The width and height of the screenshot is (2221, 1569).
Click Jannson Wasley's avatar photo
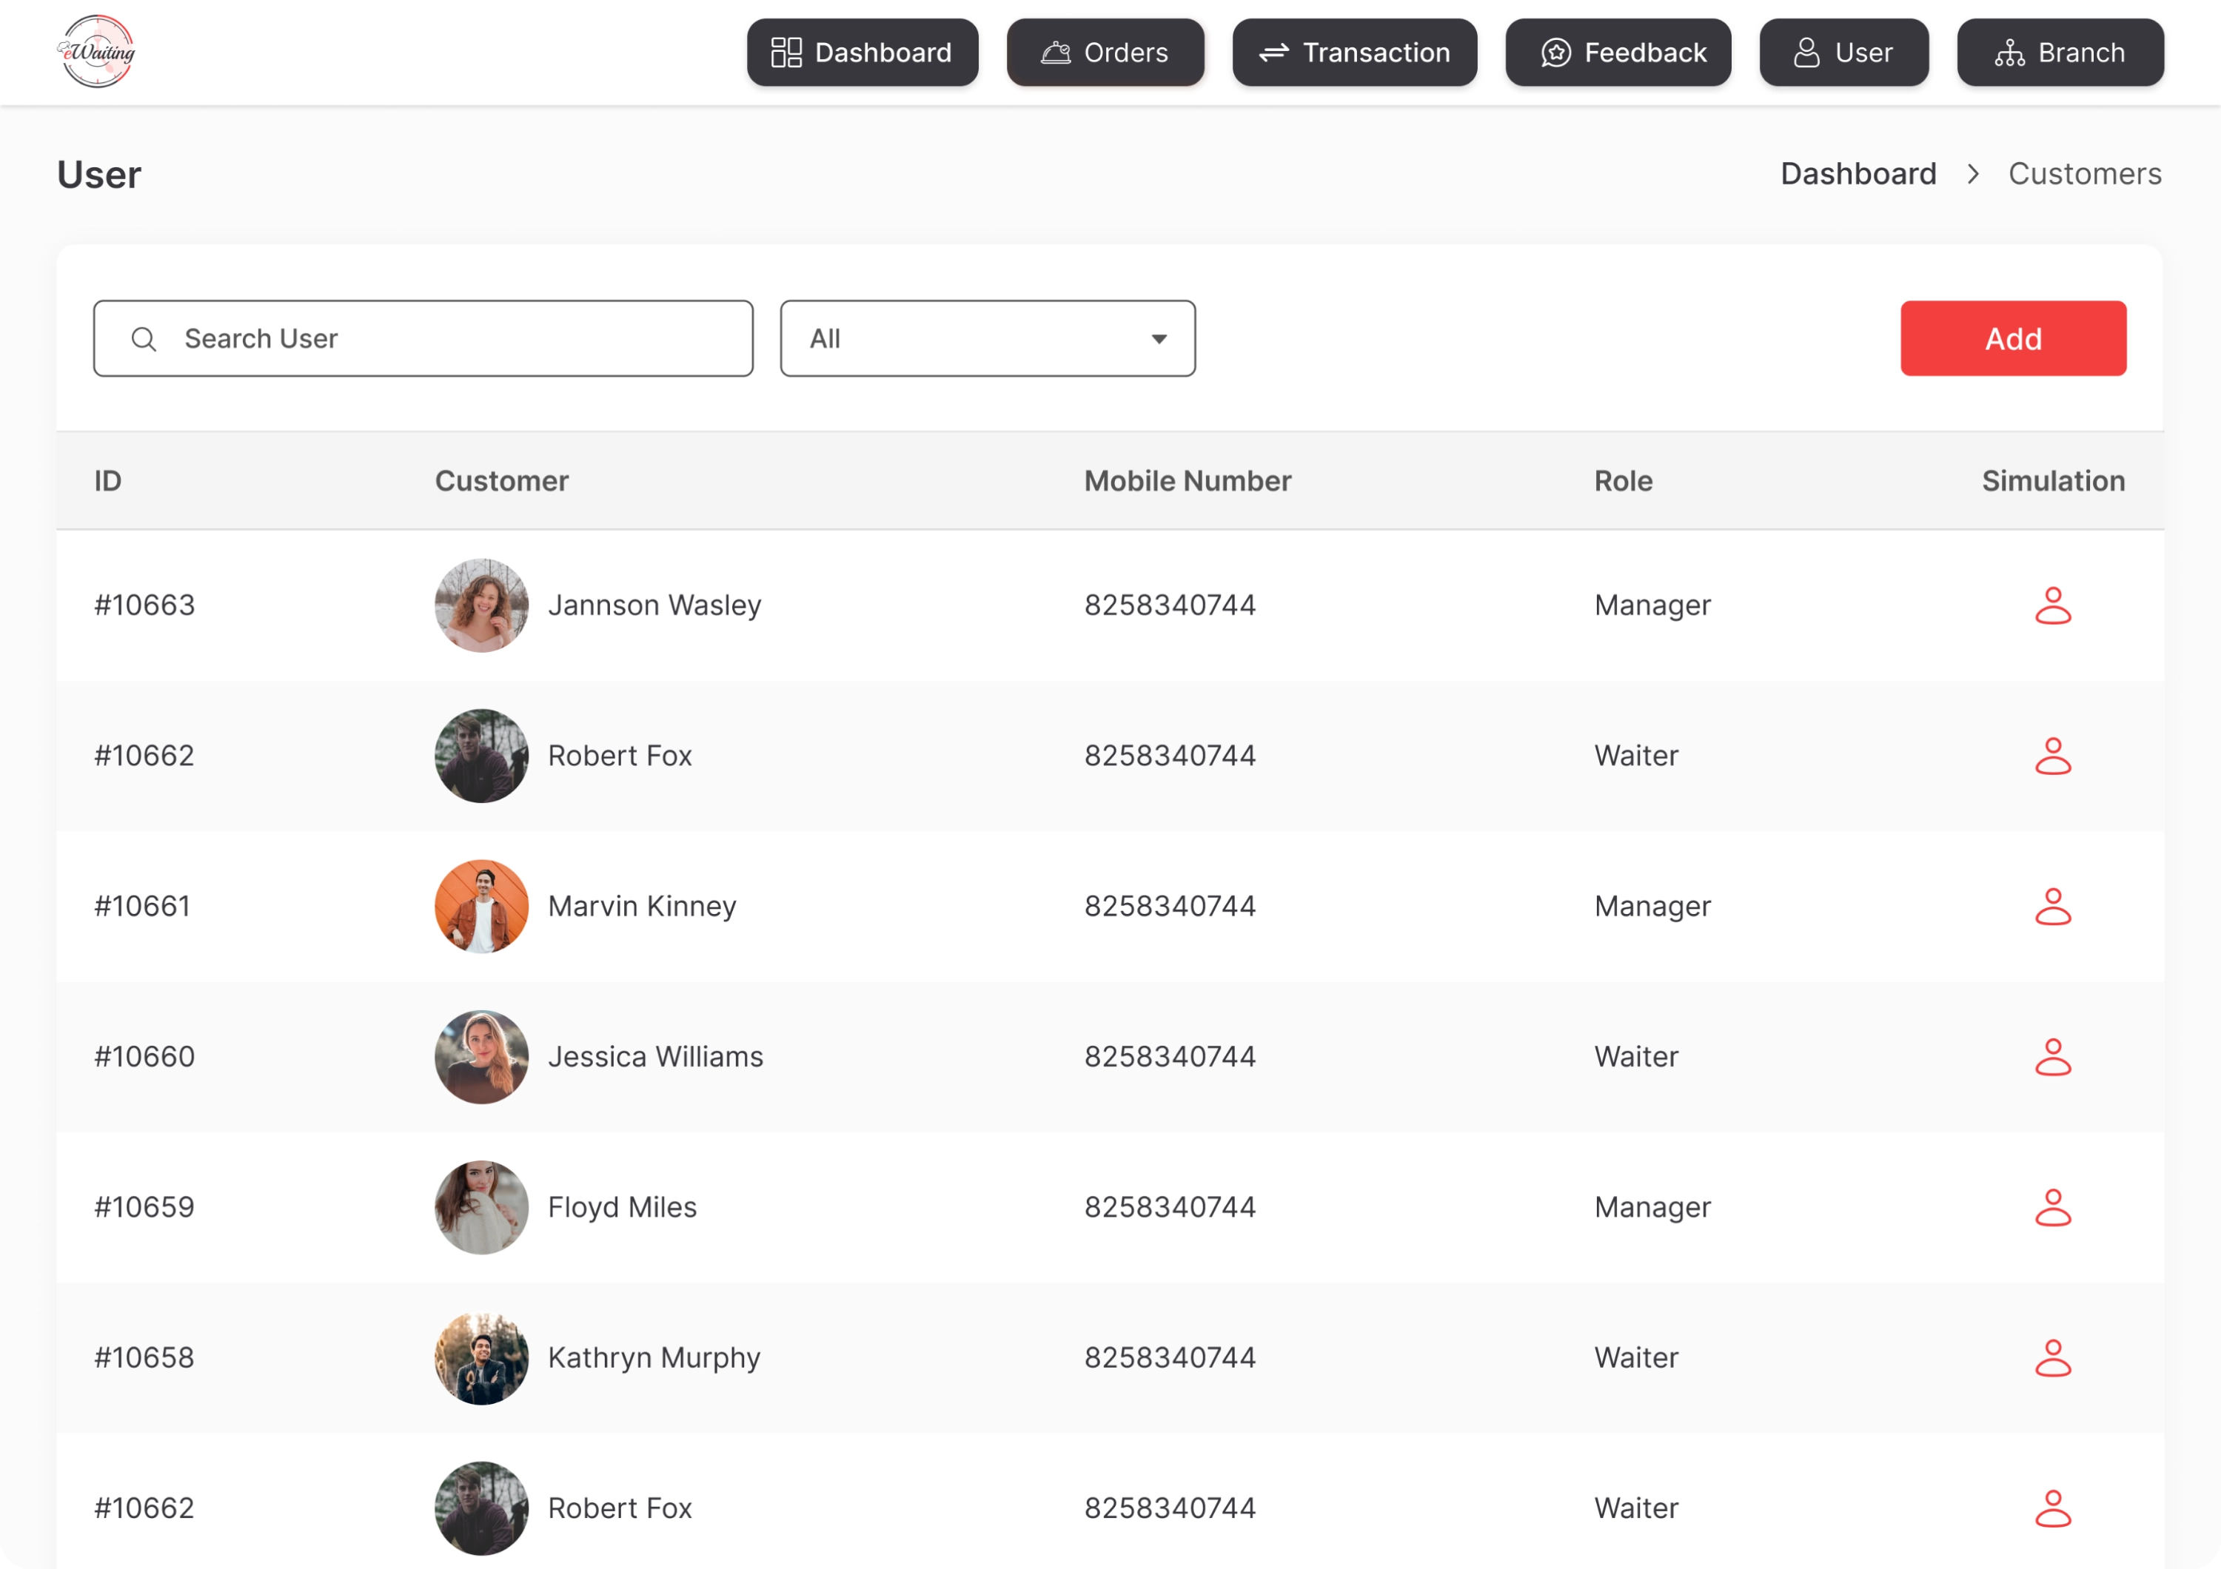[x=480, y=605]
